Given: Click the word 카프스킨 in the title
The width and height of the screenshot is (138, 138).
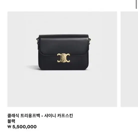Looking at the screenshot, I should pyautogui.click(x=65, y=116).
